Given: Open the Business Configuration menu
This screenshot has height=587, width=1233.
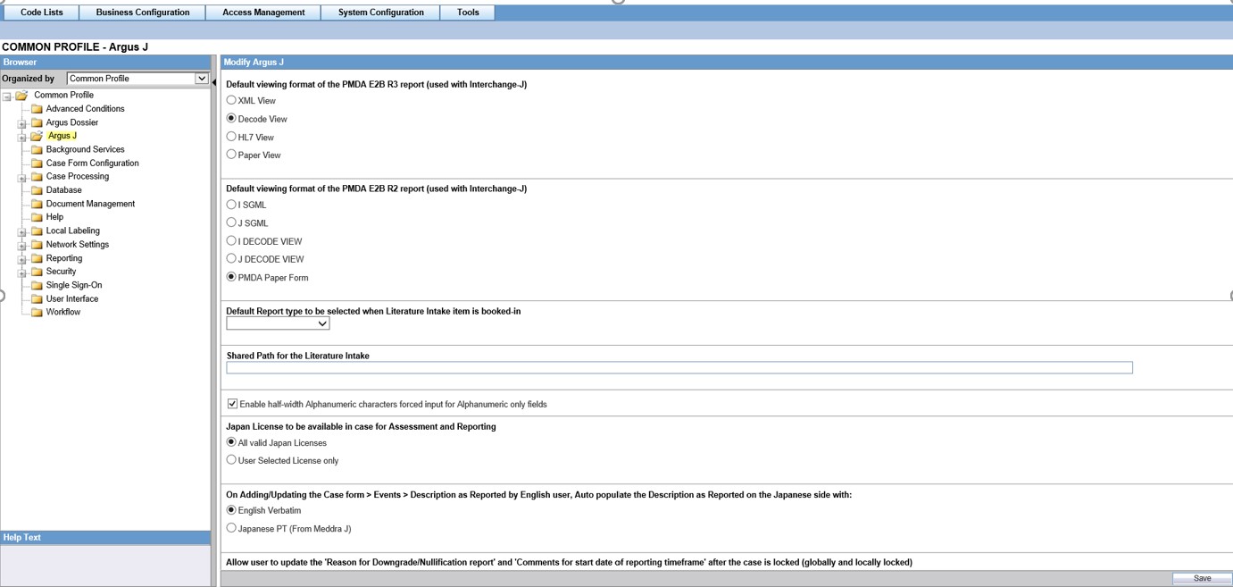Looking at the screenshot, I should click(x=143, y=13).
